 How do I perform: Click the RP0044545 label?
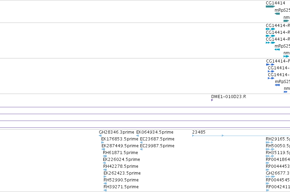(x=278, y=180)
